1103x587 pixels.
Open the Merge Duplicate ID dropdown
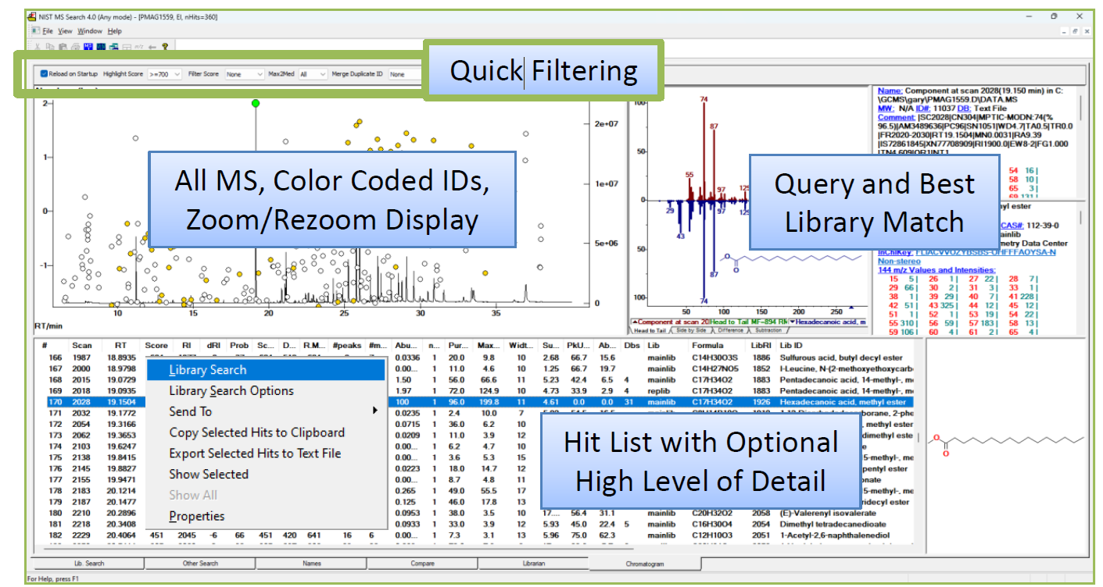point(406,74)
